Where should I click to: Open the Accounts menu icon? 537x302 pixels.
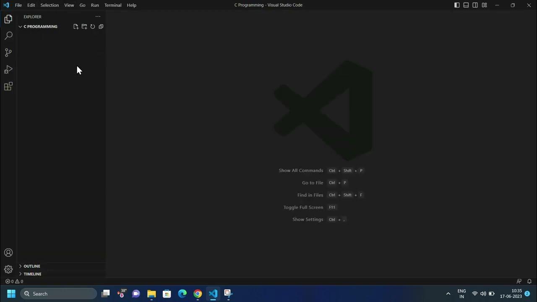click(x=8, y=253)
